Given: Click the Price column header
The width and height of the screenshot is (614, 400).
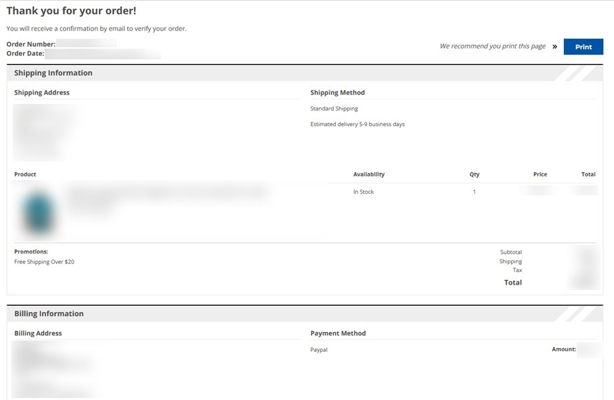Looking at the screenshot, I should coord(540,175).
